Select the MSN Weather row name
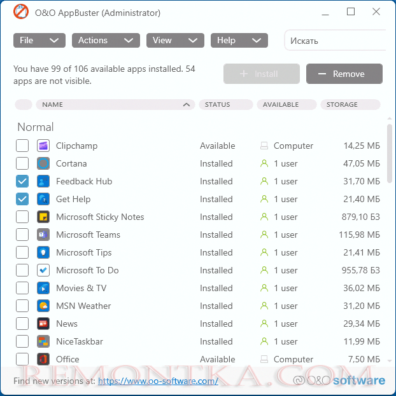Viewport: 396px width, 396px height. (83, 306)
